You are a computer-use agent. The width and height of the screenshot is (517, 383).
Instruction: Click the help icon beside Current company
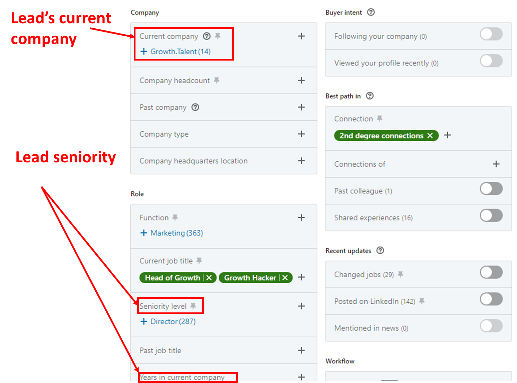pyautogui.click(x=207, y=36)
